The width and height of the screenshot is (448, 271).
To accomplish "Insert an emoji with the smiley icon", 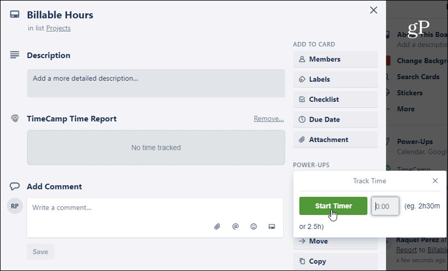I will click(254, 227).
